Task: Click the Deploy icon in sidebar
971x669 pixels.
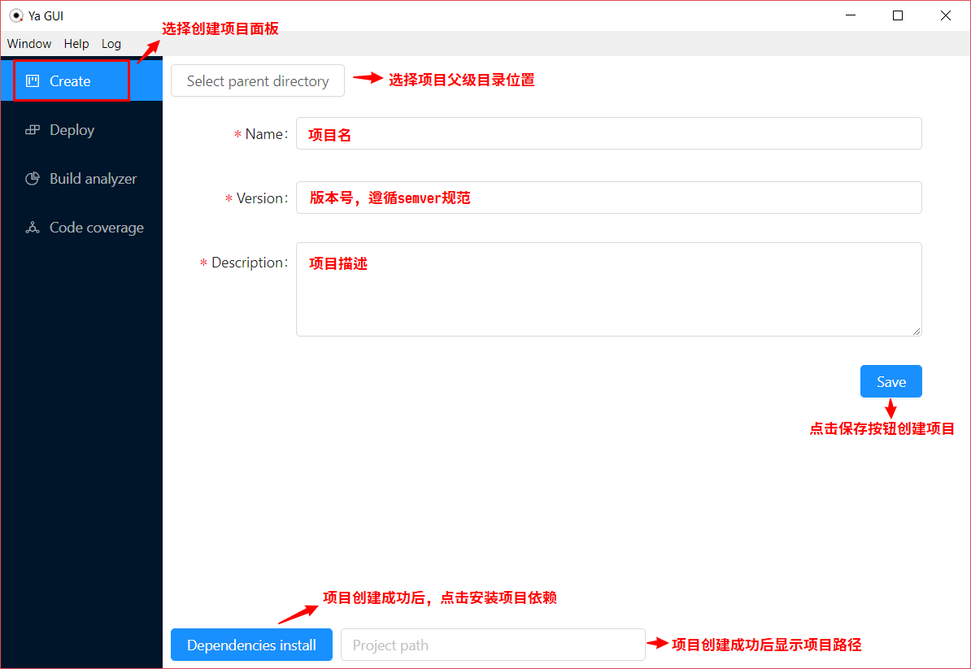Action: pos(33,130)
